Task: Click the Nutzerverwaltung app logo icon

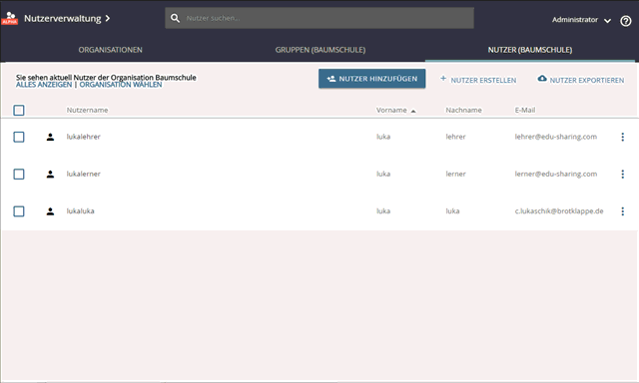Action: pos(10,18)
